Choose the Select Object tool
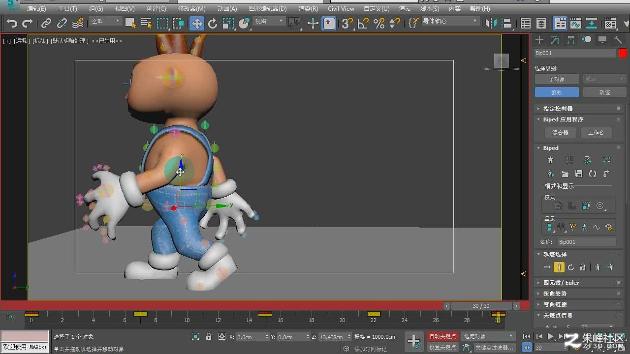 pyautogui.click(x=130, y=23)
